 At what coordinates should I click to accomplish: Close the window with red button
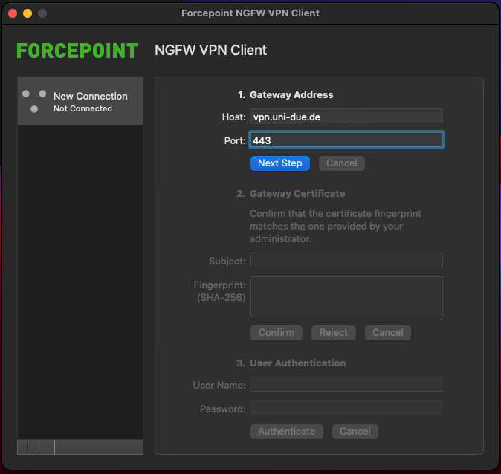13,13
